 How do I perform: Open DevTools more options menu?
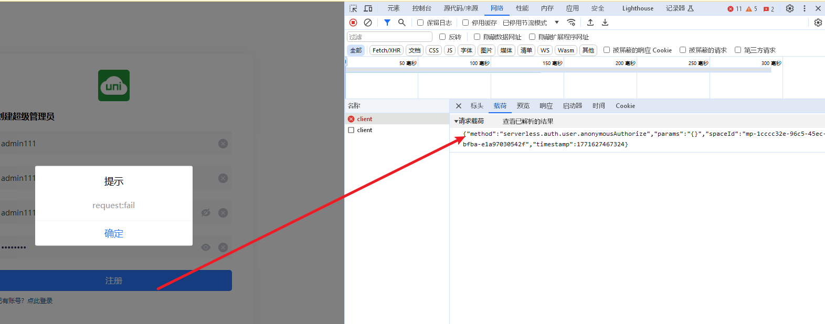click(x=804, y=8)
